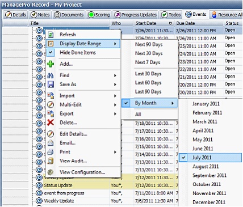Choose Last 60 Days range
This screenshot has height=207, width=243.
pos(148,83)
